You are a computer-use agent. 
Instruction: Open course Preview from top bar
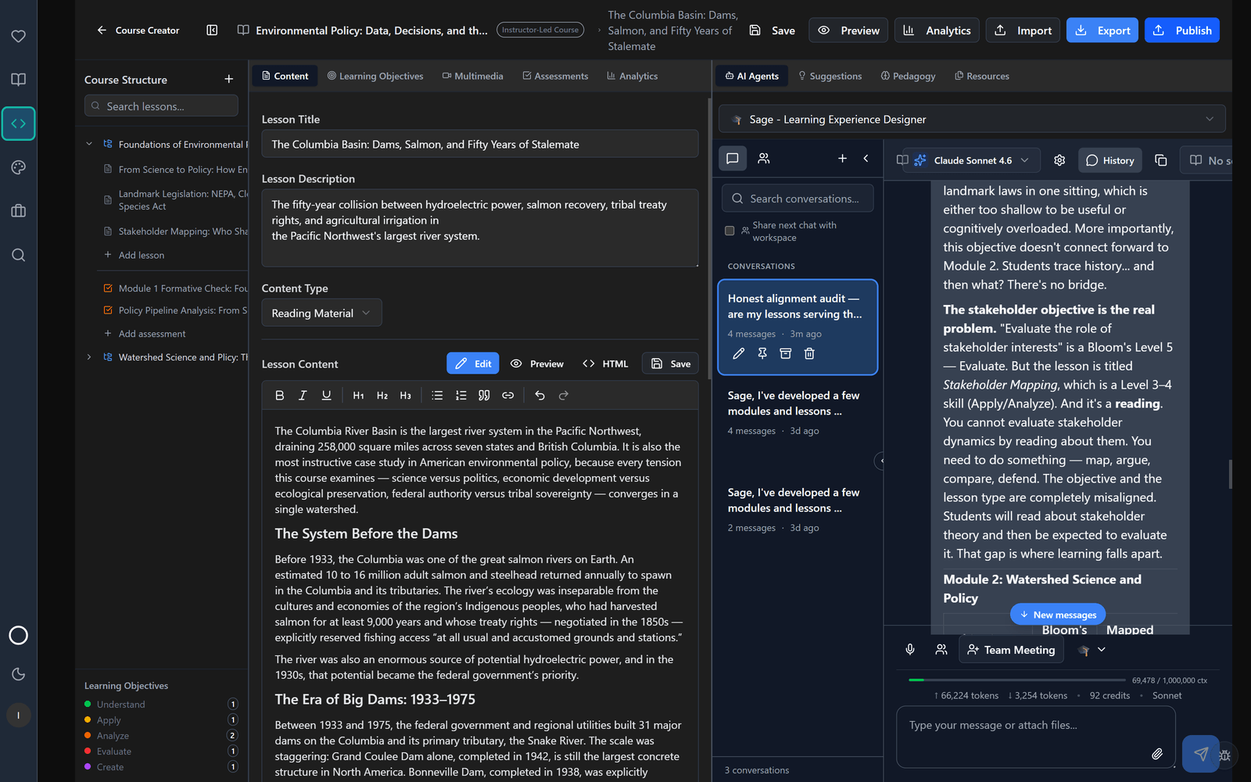(848, 30)
